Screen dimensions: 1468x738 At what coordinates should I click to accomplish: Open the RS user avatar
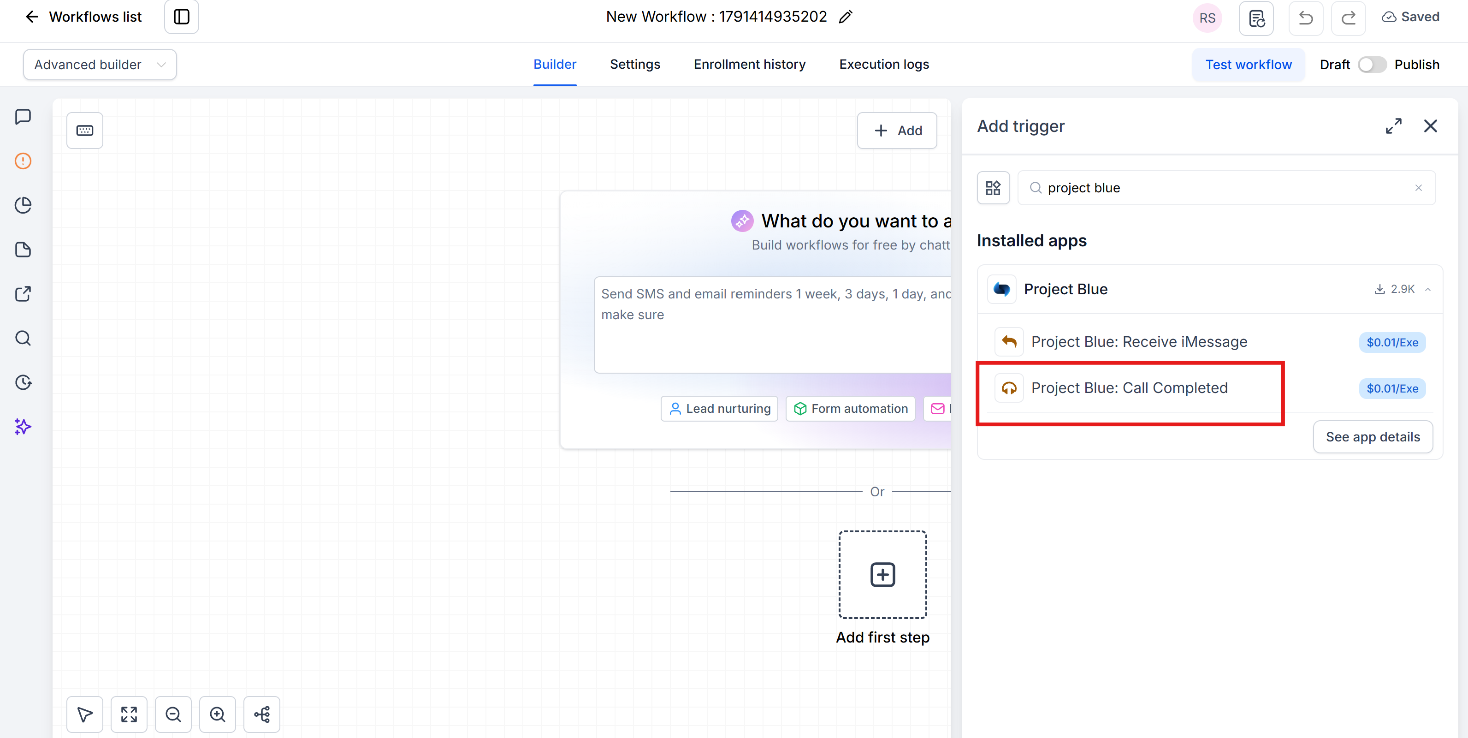[1207, 18]
